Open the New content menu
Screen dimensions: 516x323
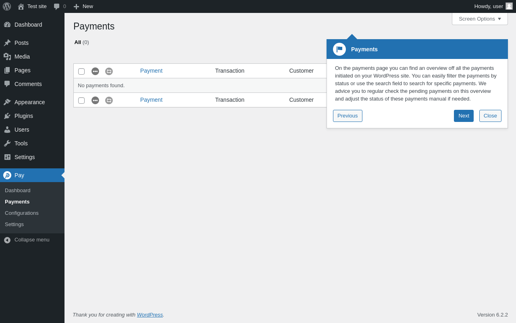(x=83, y=6)
